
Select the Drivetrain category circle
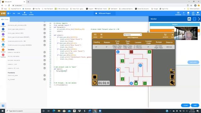[3, 24]
